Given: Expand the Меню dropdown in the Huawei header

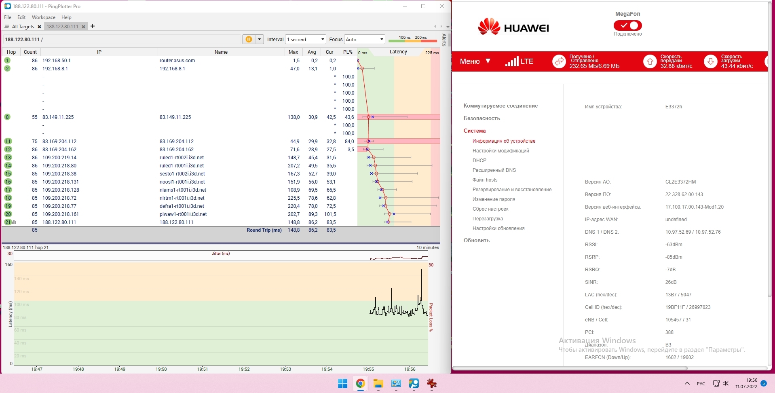Looking at the screenshot, I should tap(475, 61).
